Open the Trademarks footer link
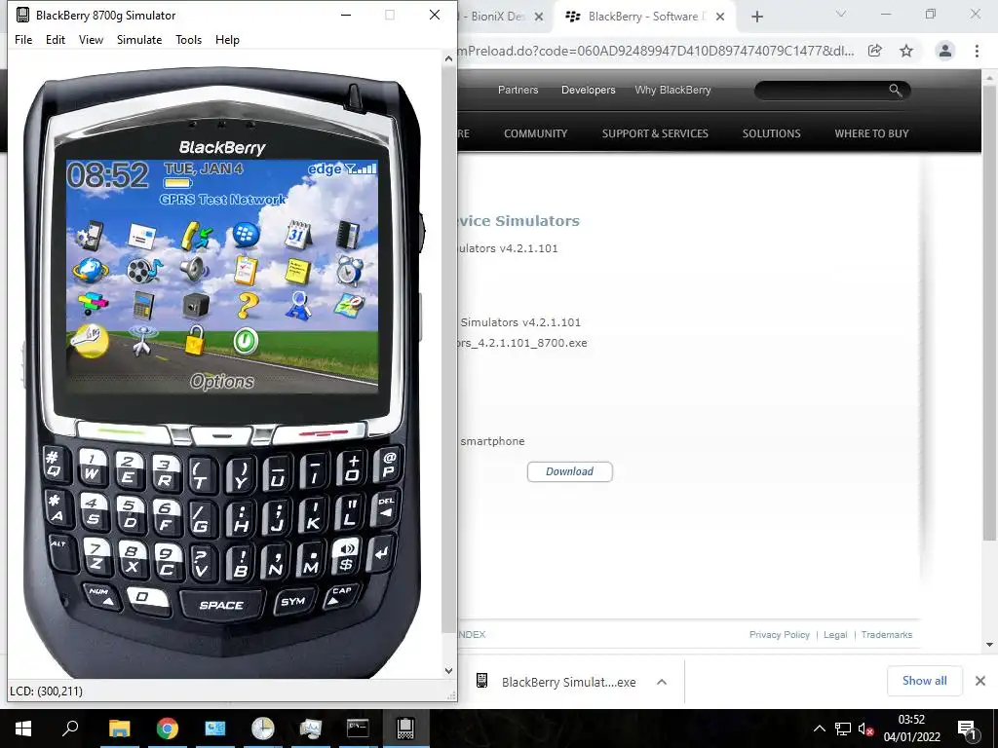The height and width of the screenshot is (748, 998). pos(887,635)
